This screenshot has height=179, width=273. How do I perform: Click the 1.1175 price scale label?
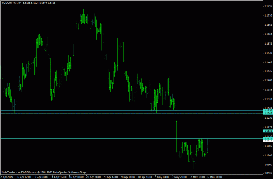(268, 127)
